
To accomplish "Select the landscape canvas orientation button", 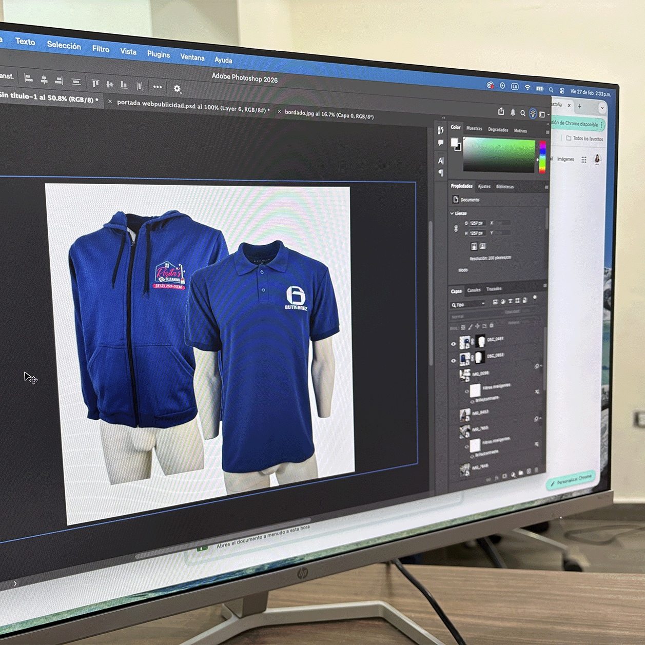I will pyautogui.click(x=482, y=246).
